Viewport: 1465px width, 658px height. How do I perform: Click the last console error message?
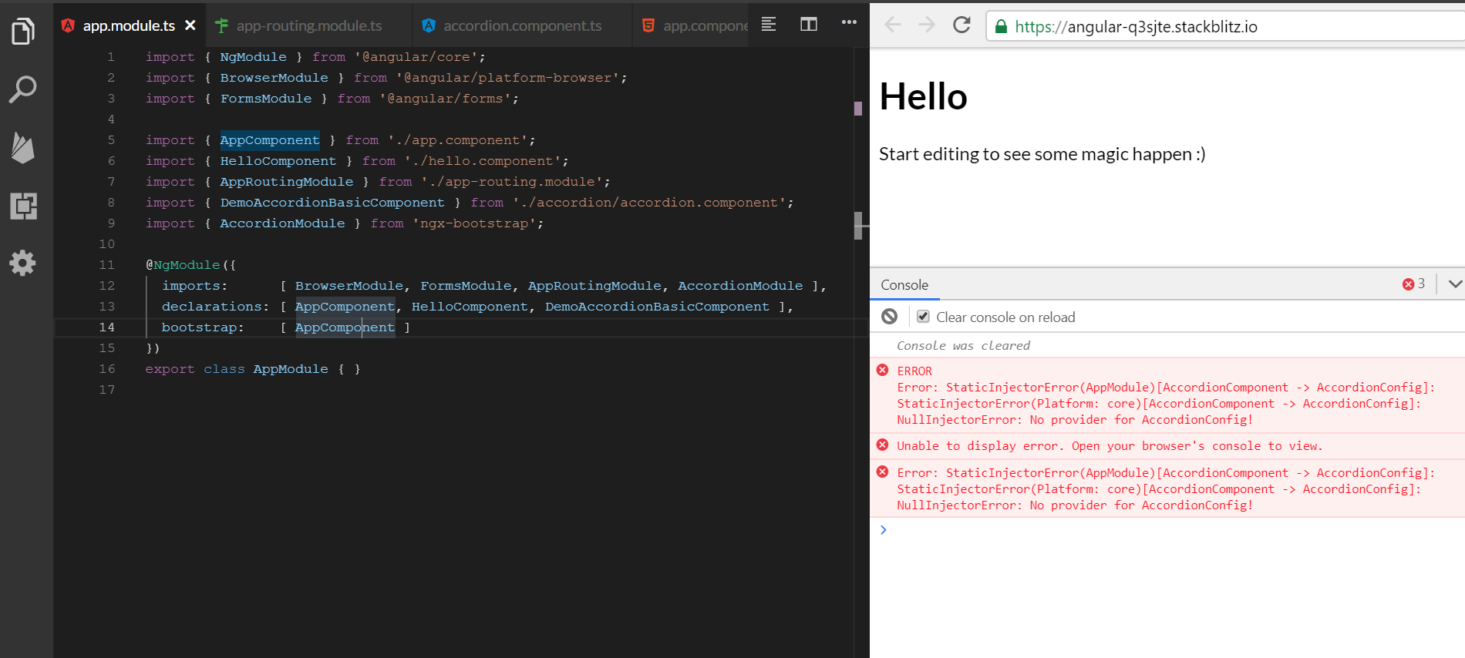click(1165, 489)
